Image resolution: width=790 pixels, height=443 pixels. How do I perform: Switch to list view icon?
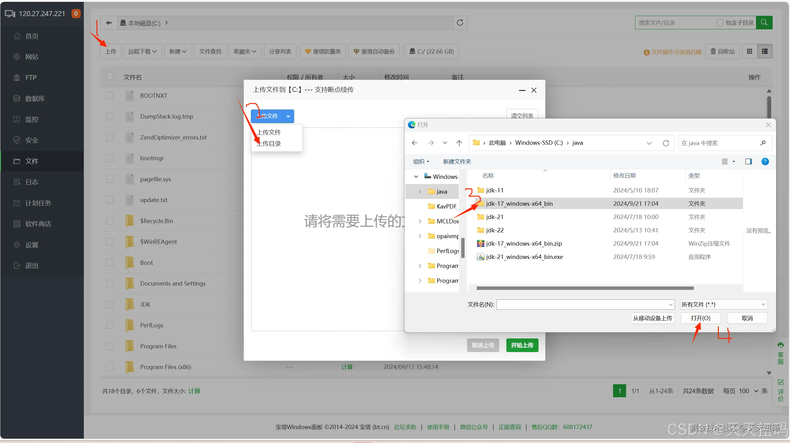[x=765, y=51]
